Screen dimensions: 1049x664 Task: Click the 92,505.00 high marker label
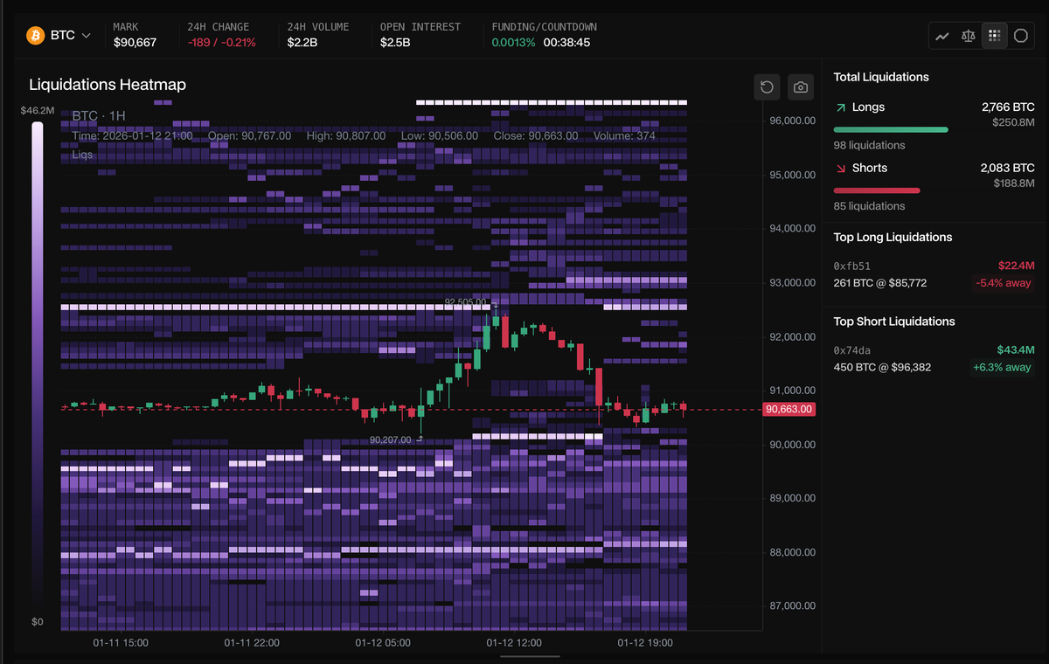[x=465, y=301]
